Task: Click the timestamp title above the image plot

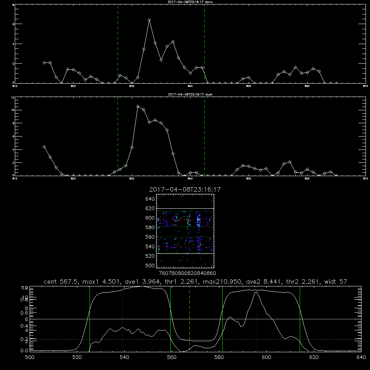Action: pos(185,189)
